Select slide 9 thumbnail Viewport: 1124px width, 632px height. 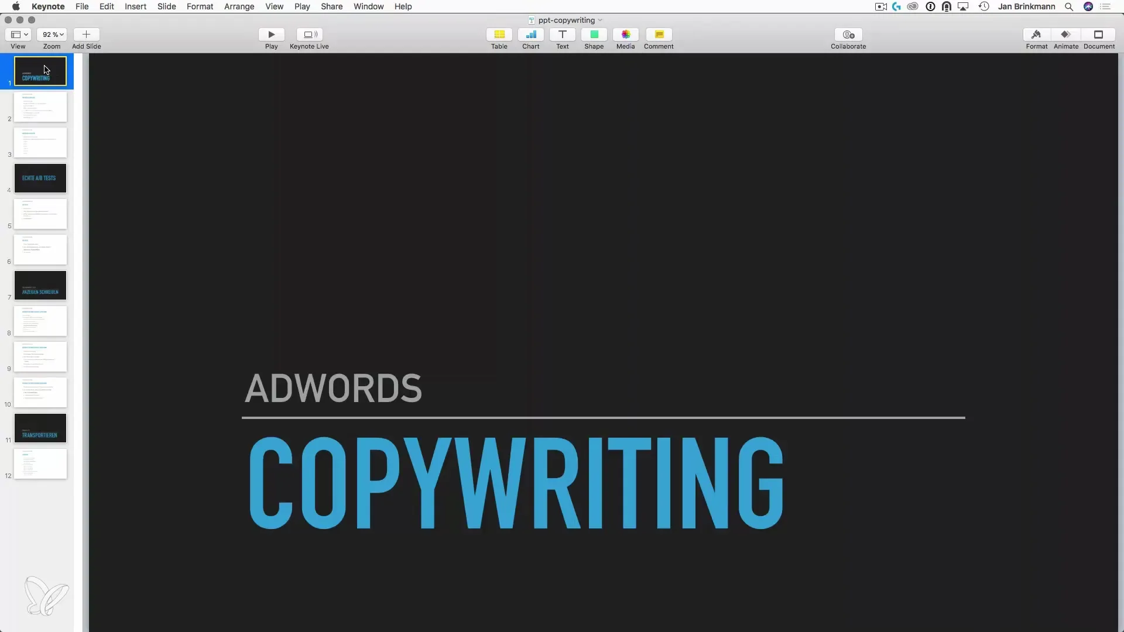tap(40, 356)
